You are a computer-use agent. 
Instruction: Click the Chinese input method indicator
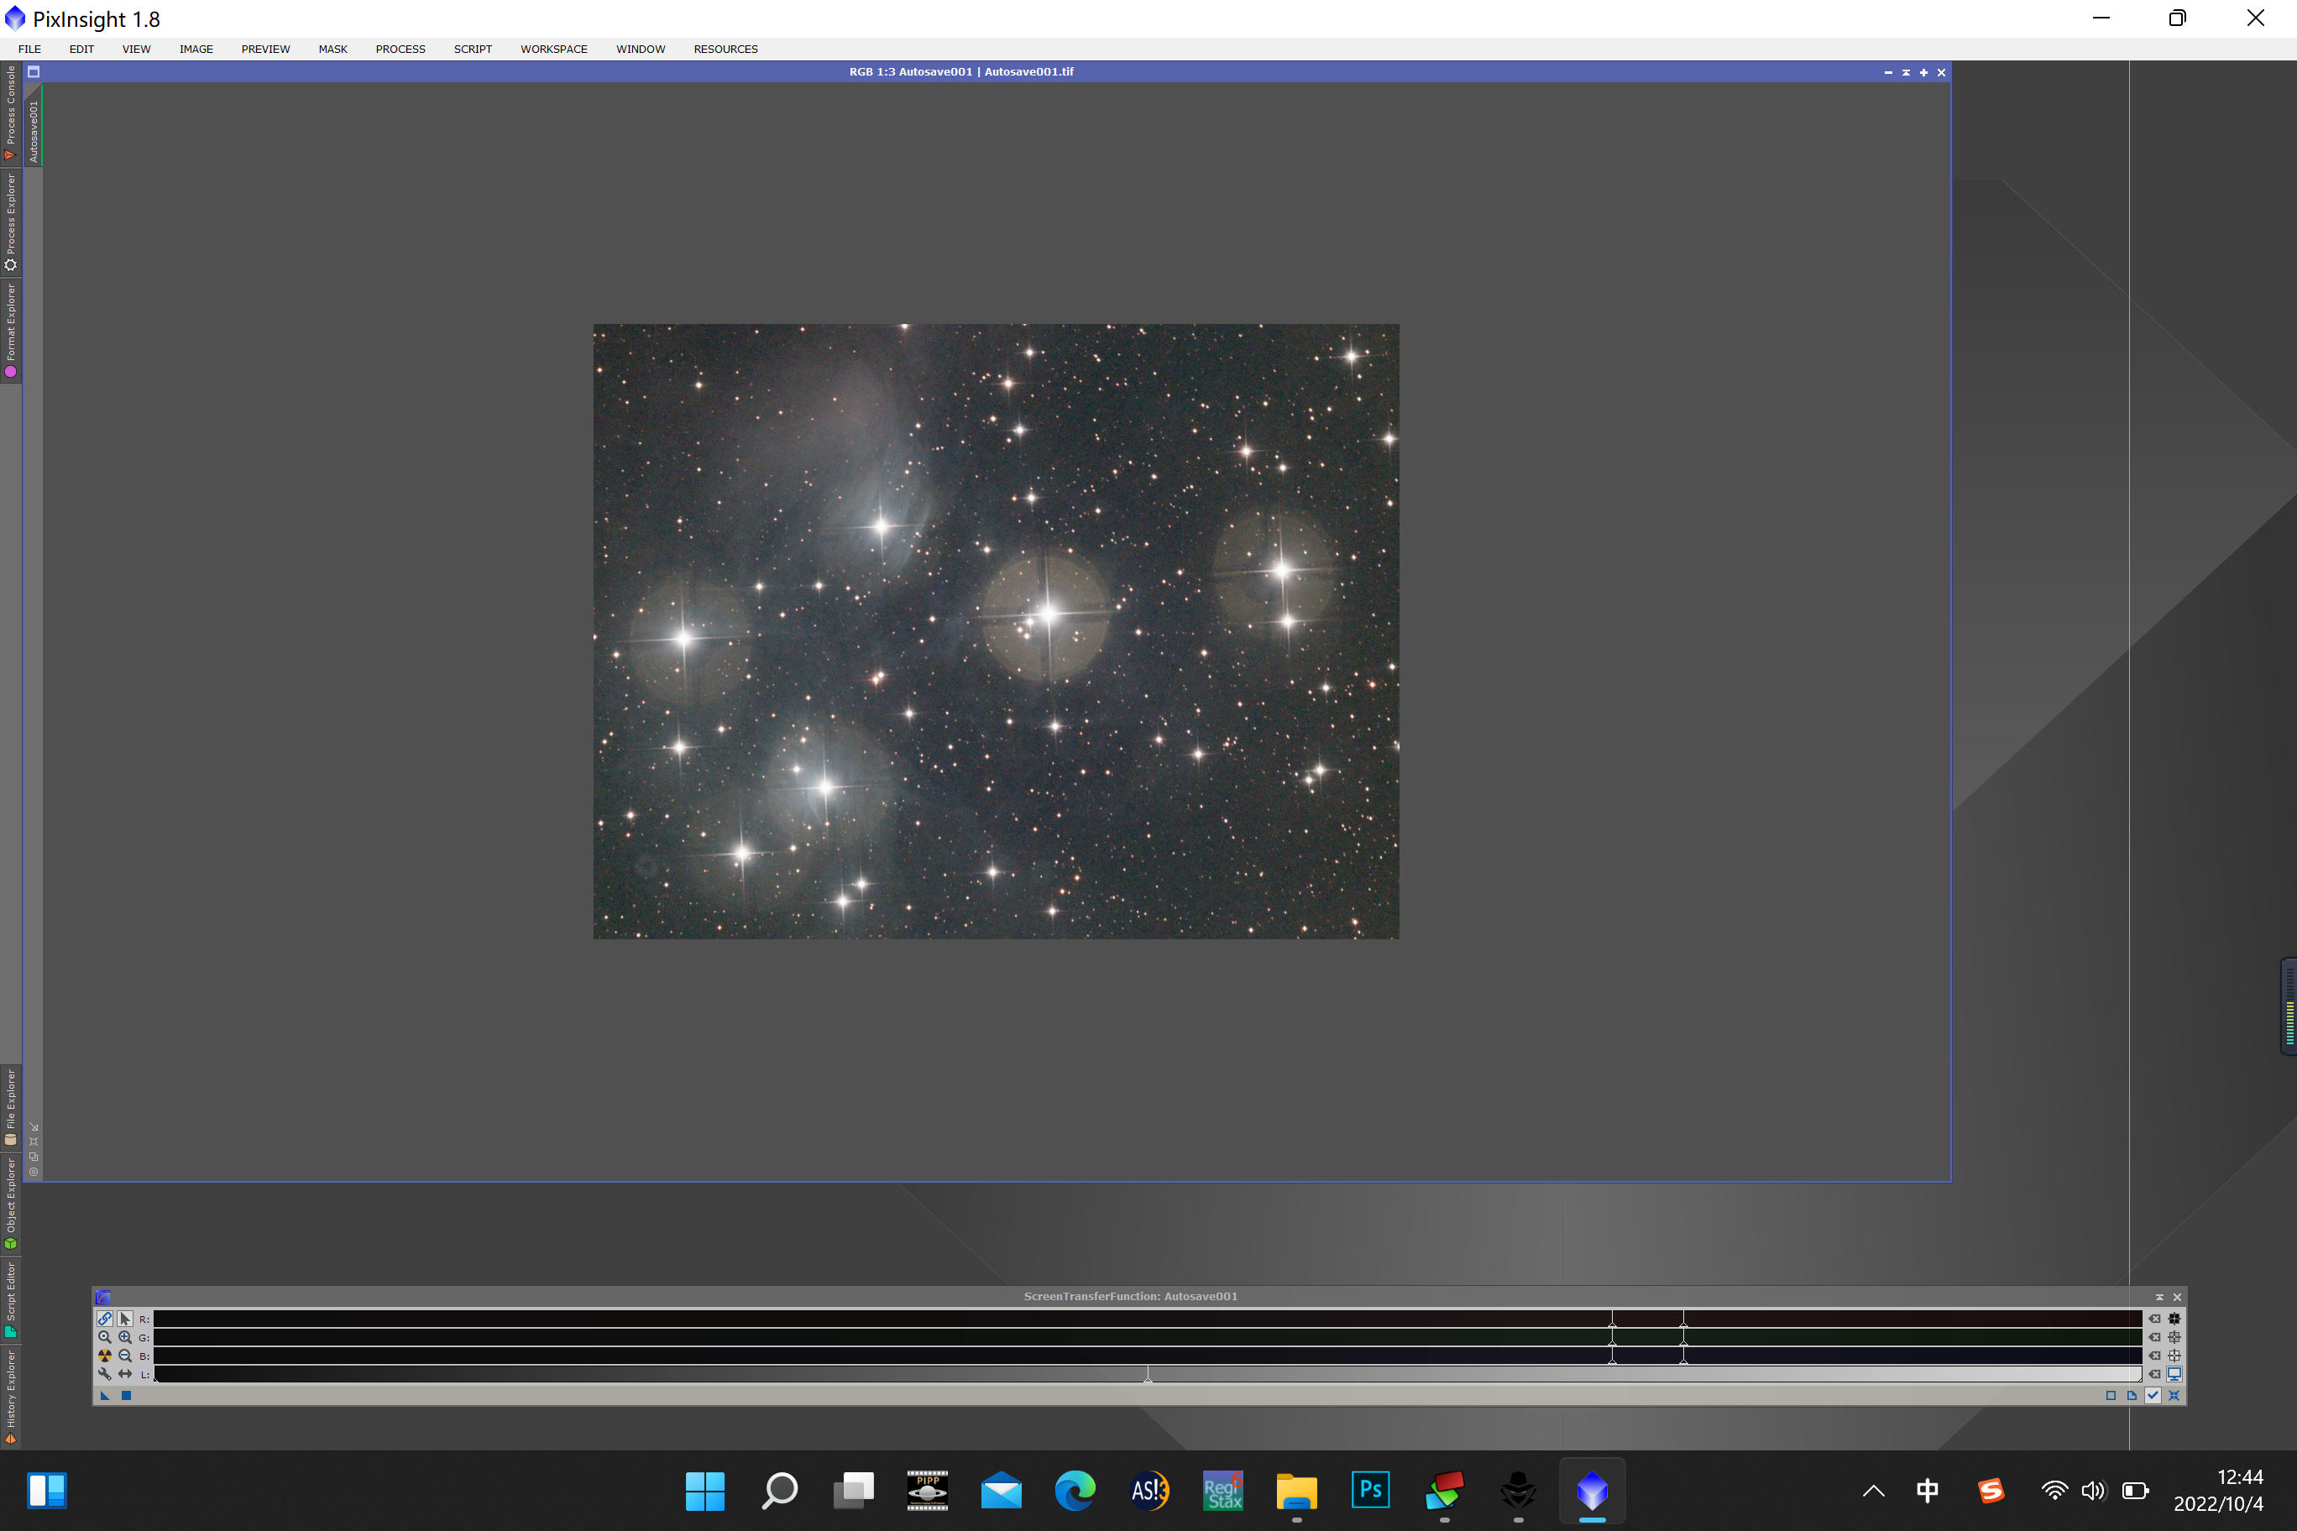click(1927, 1491)
